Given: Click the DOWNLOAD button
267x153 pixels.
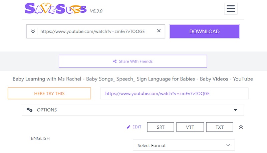Looking at the screenshot, I should (205, 31).
